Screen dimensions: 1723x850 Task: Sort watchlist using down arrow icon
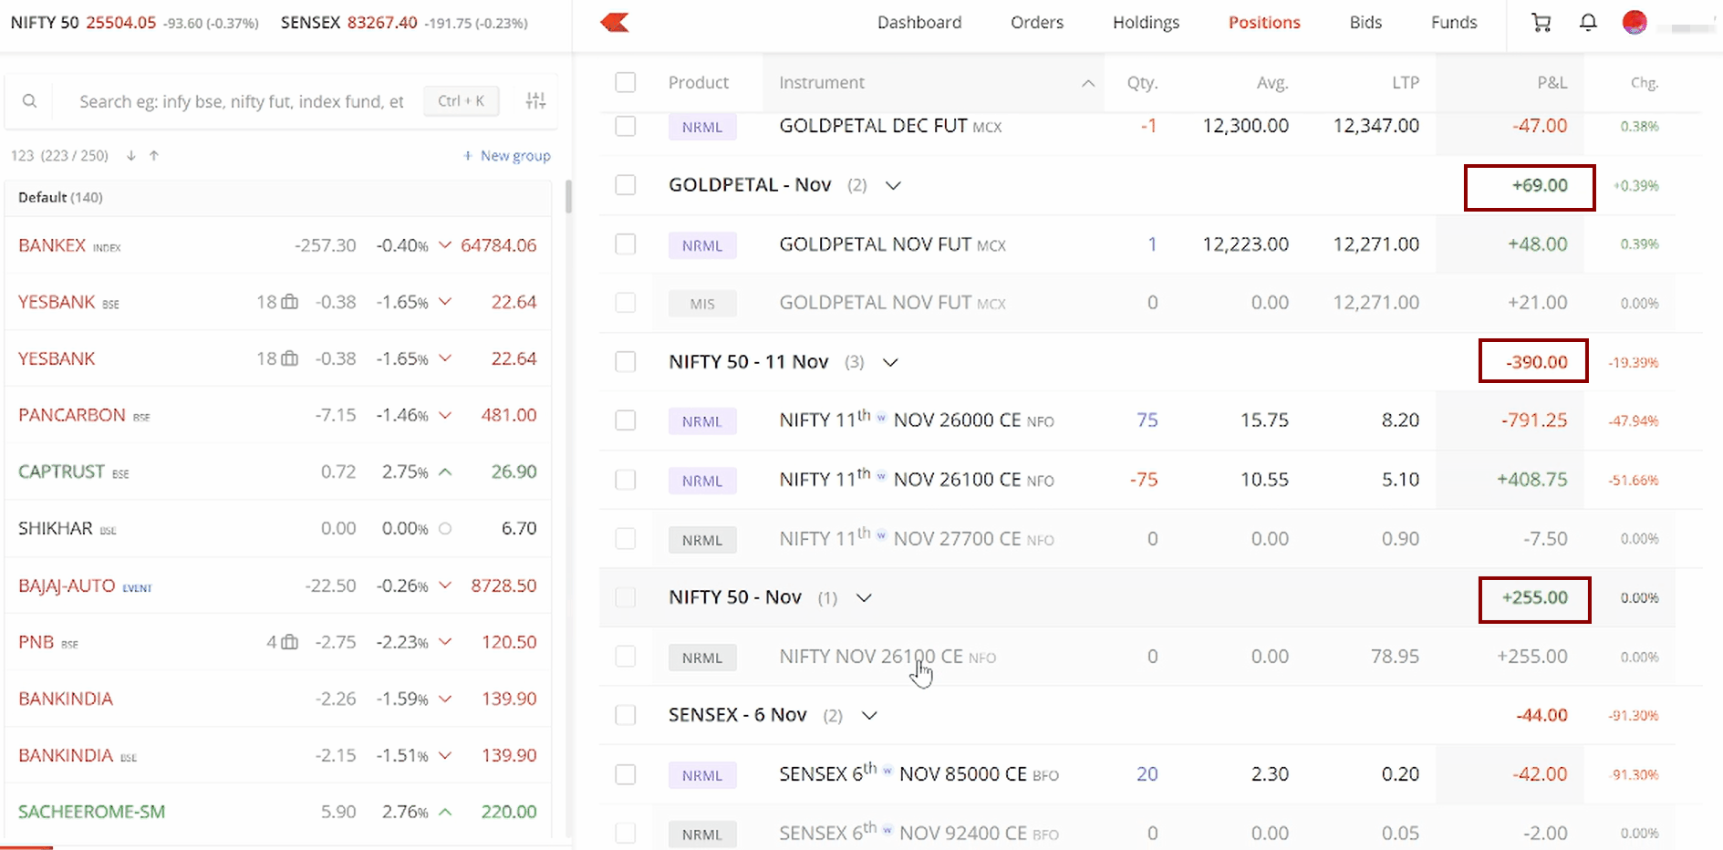tap(131, 156)
